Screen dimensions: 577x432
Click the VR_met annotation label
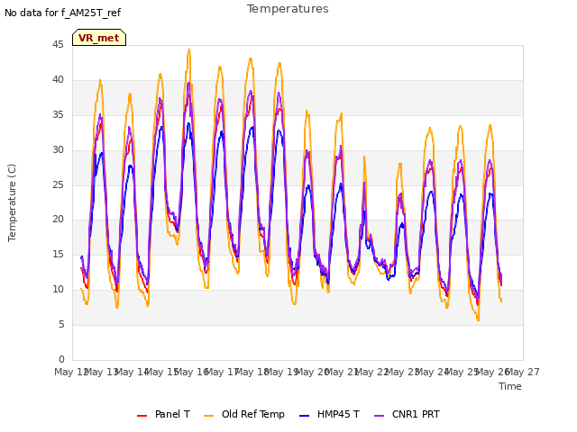[x=99, y=38]
